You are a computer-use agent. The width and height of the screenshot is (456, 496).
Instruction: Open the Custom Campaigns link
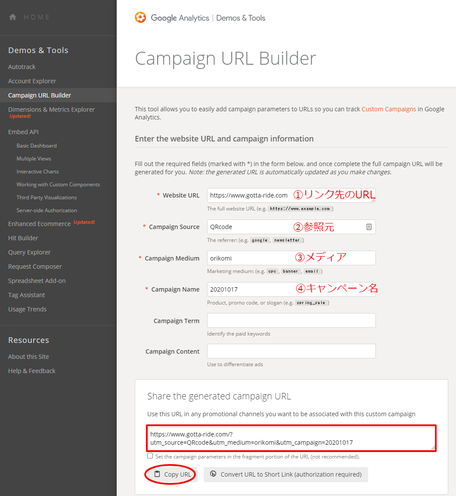389,109
